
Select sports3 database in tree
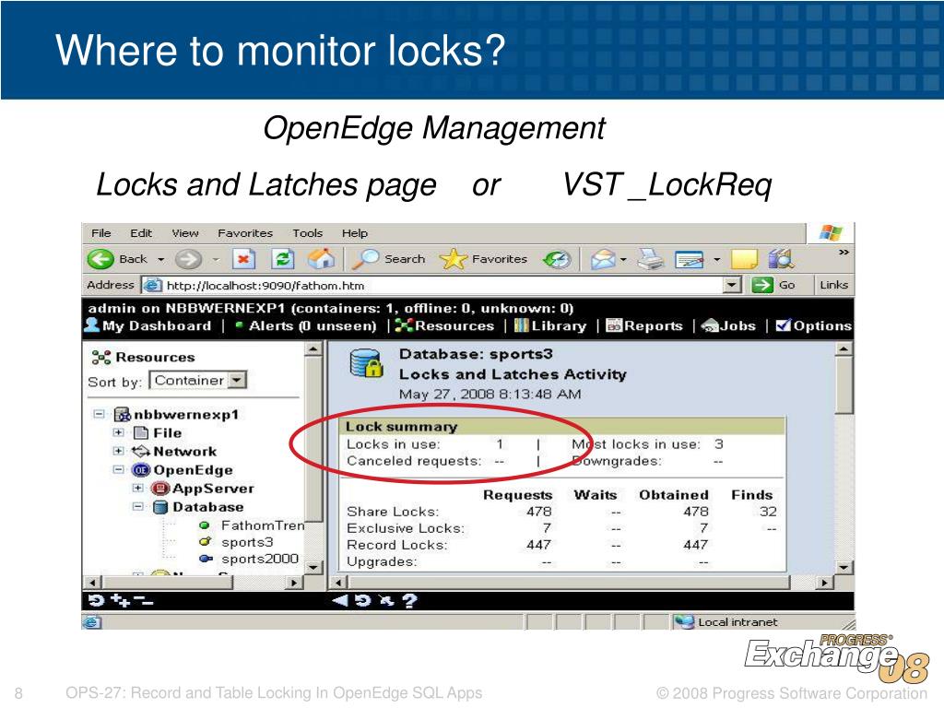coord(247,542)
